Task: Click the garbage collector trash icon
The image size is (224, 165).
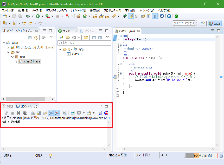Action: click(x=221, y=156)
